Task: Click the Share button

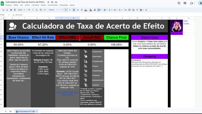Action: click(x=200, y=3)
